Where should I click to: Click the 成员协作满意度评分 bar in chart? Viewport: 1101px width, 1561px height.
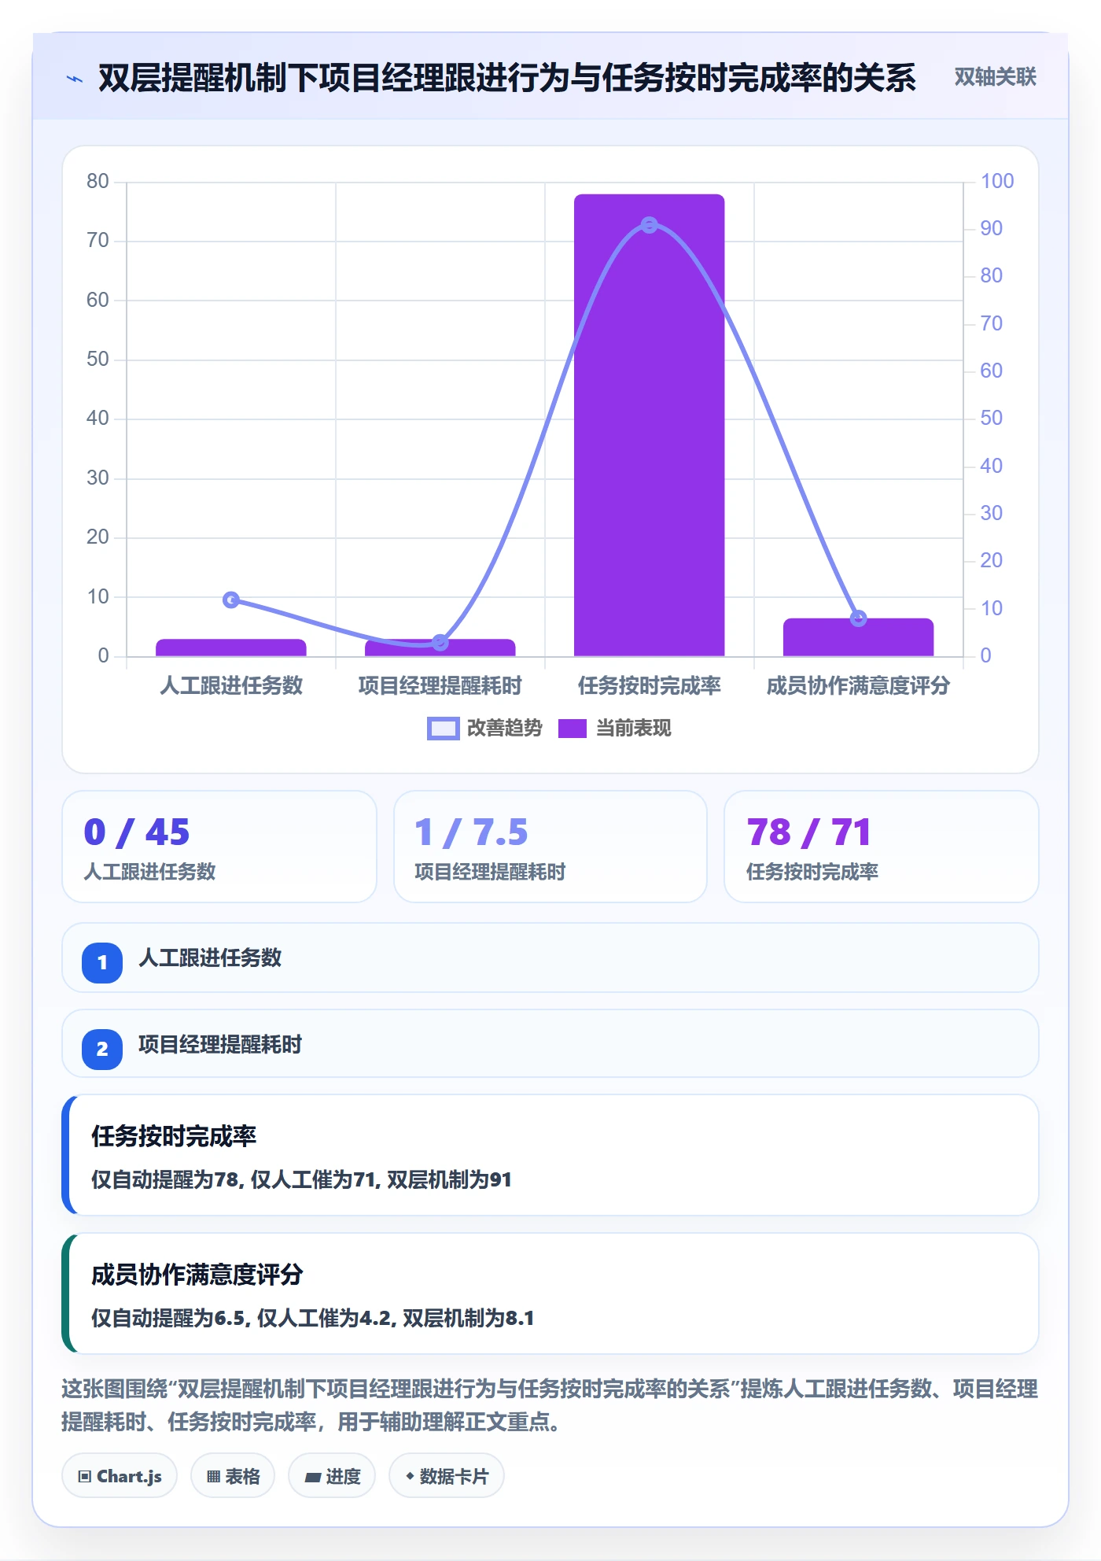858,637
